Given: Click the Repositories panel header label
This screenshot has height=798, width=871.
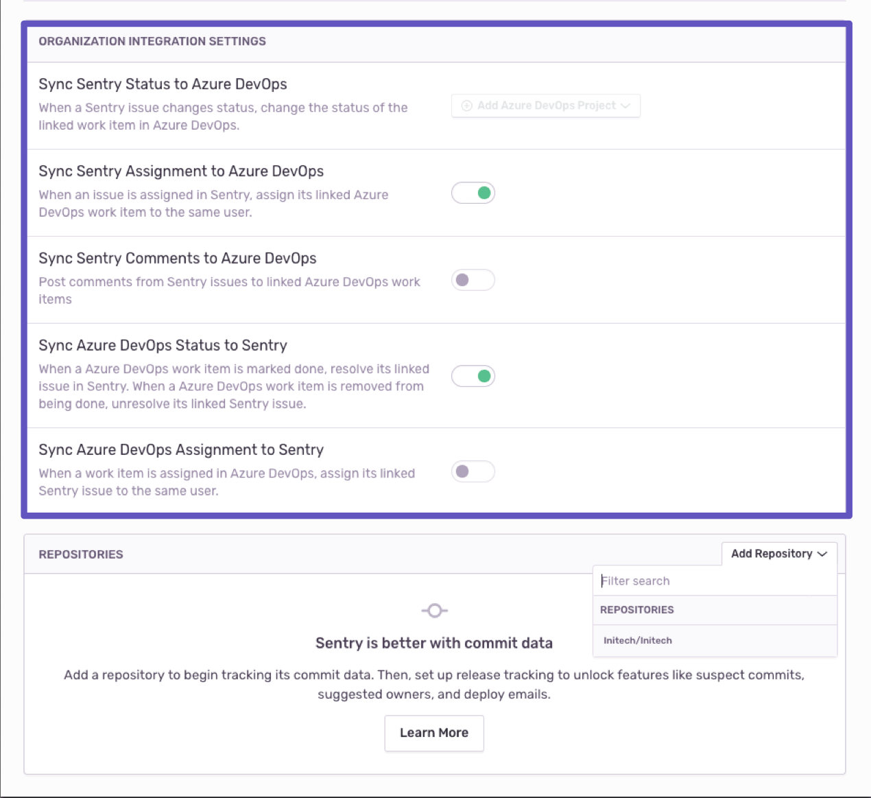Looking at the screenshot, I should click(x=81, y=554).
